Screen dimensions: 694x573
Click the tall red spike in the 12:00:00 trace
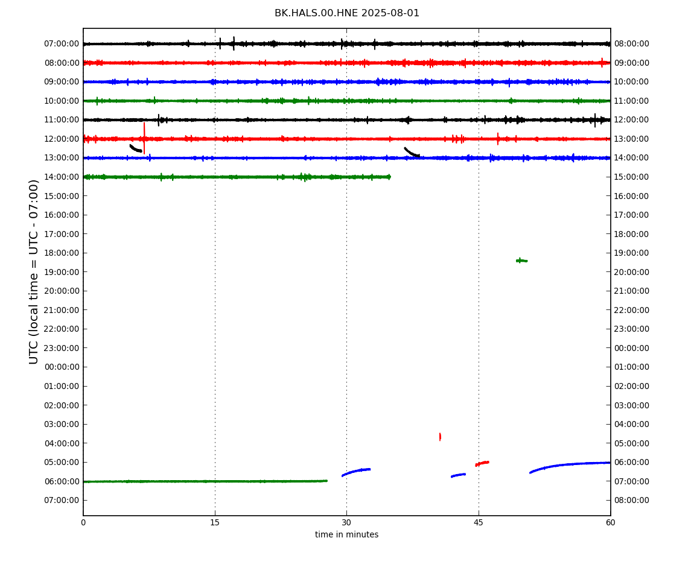(x=144, y=138)
